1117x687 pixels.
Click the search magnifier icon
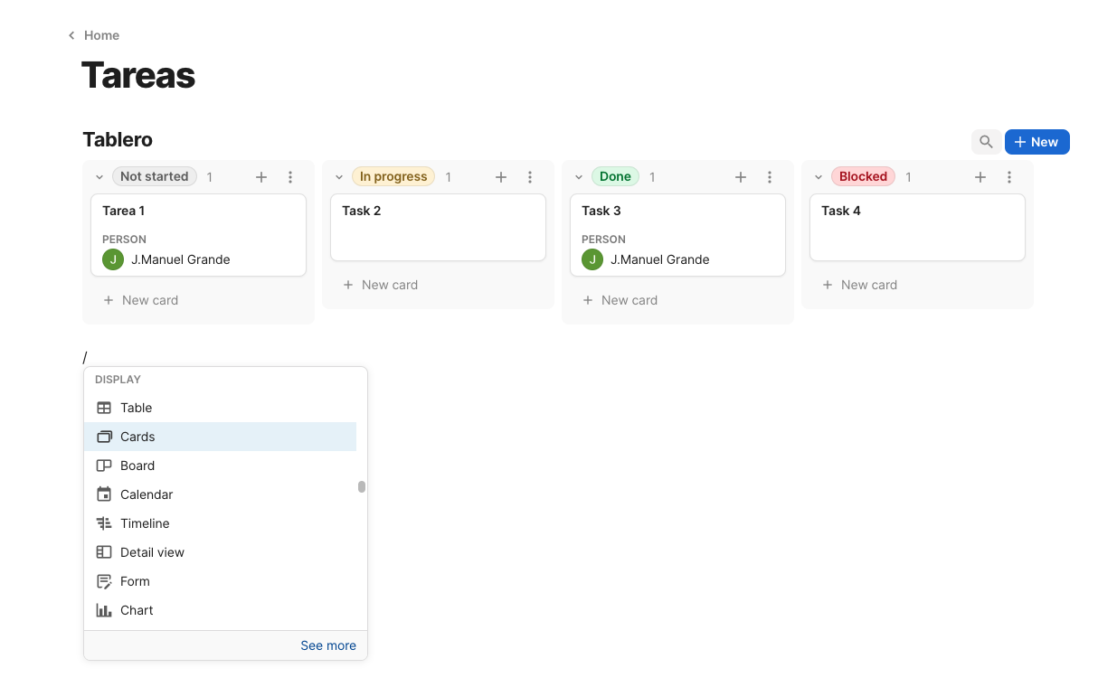[x=986, y=142]
